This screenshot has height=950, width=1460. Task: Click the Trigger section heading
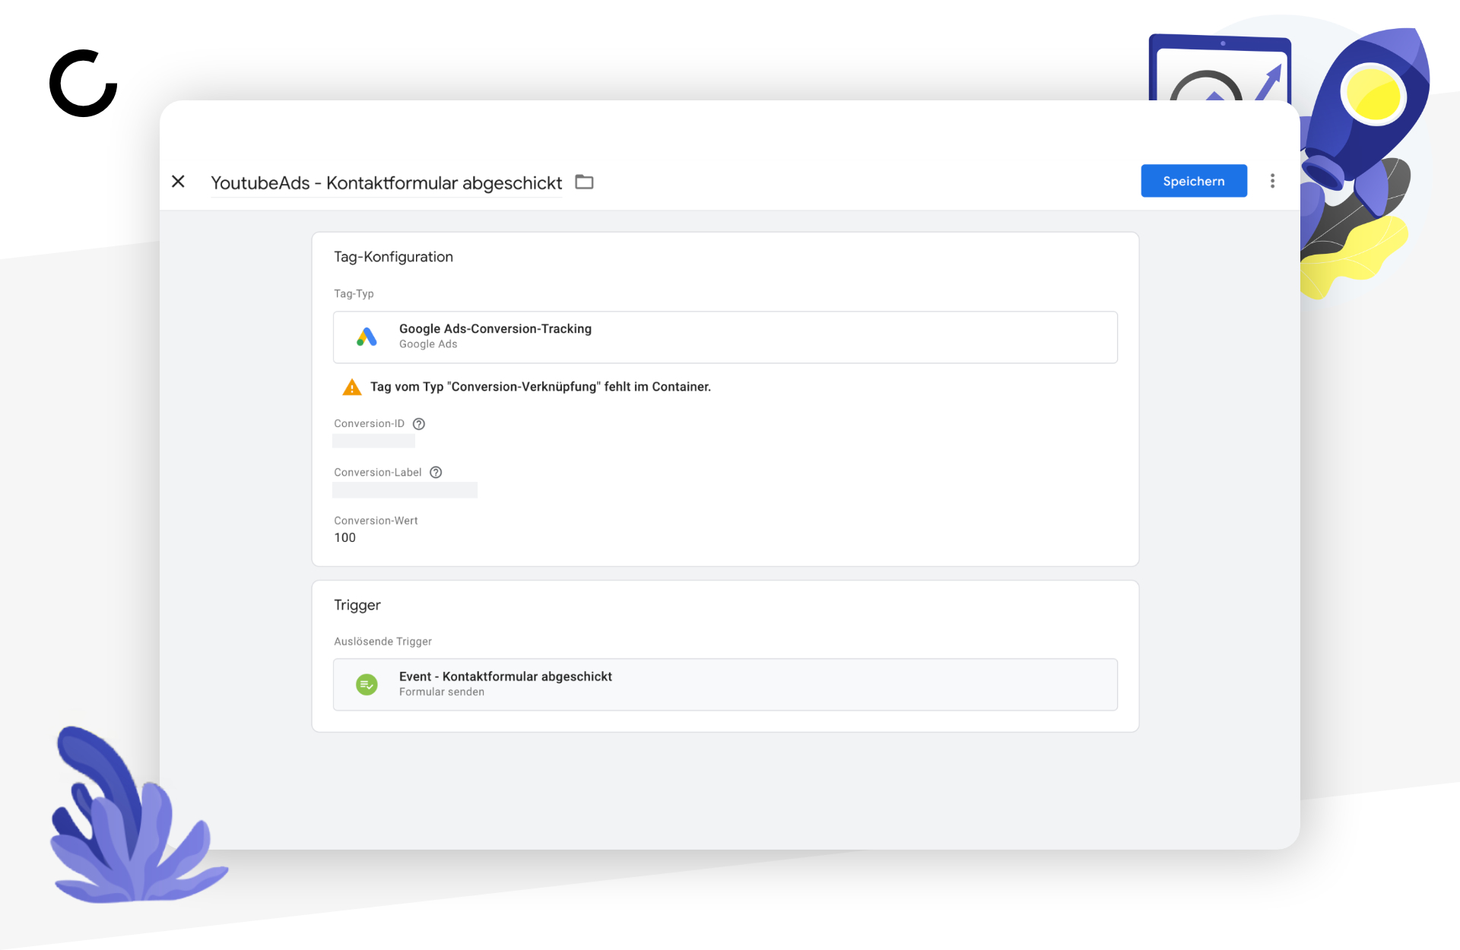[x=357, y=605]
